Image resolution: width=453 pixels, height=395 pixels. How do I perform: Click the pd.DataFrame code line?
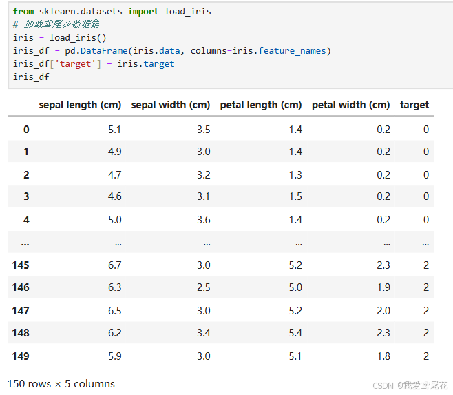[172, 51]
